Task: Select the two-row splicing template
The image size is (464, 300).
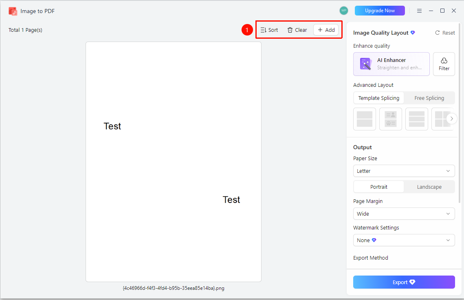Action: (365, 119)
